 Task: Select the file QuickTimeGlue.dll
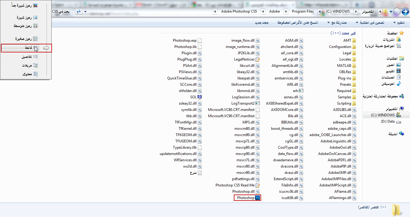coord(184,78)
